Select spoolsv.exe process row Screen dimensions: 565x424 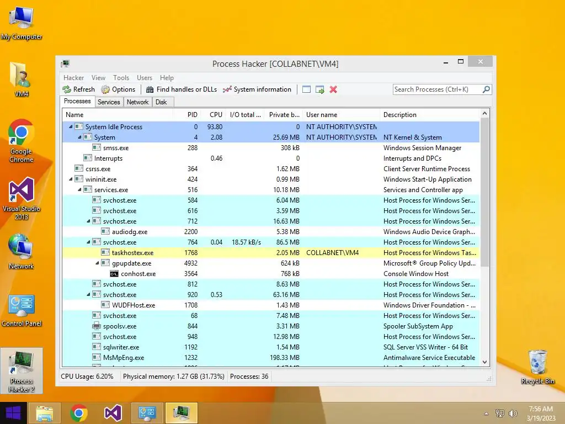tap(271, 326)
